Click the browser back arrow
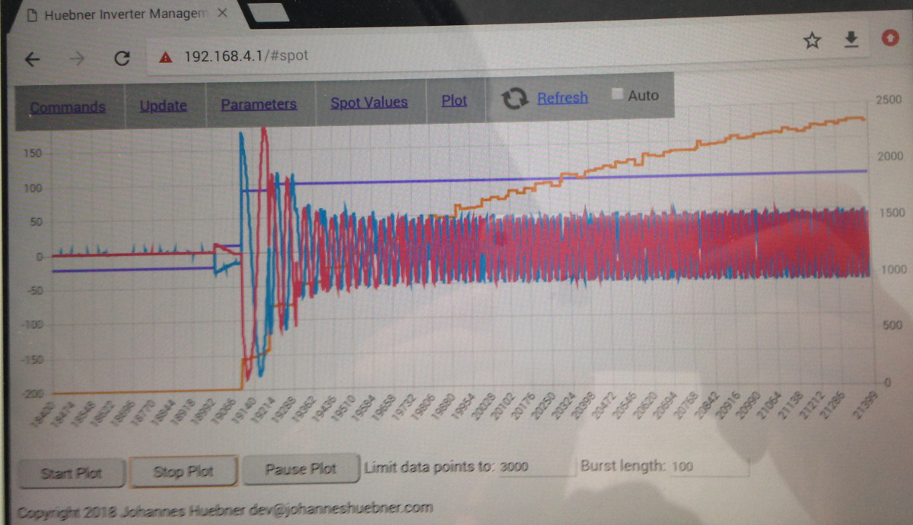 tap(33, 60)
